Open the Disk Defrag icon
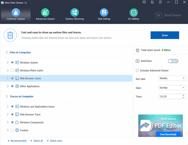Screen dimensions: 188x145 (104, 12)
